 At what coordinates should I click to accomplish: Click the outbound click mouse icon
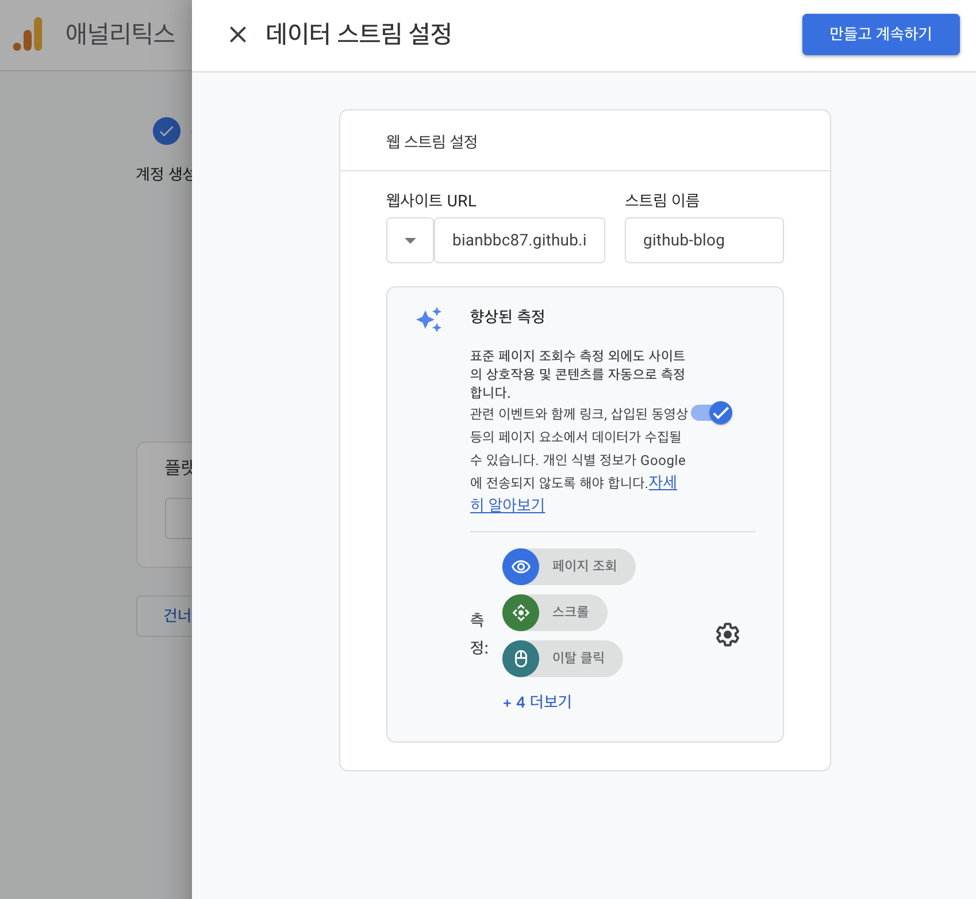tap(521, 659)
